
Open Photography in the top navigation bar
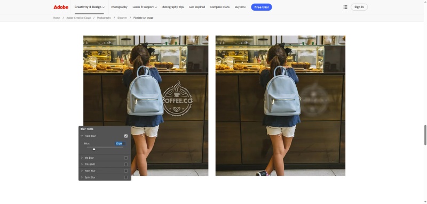pyautogui.click(x=119, y=7)
